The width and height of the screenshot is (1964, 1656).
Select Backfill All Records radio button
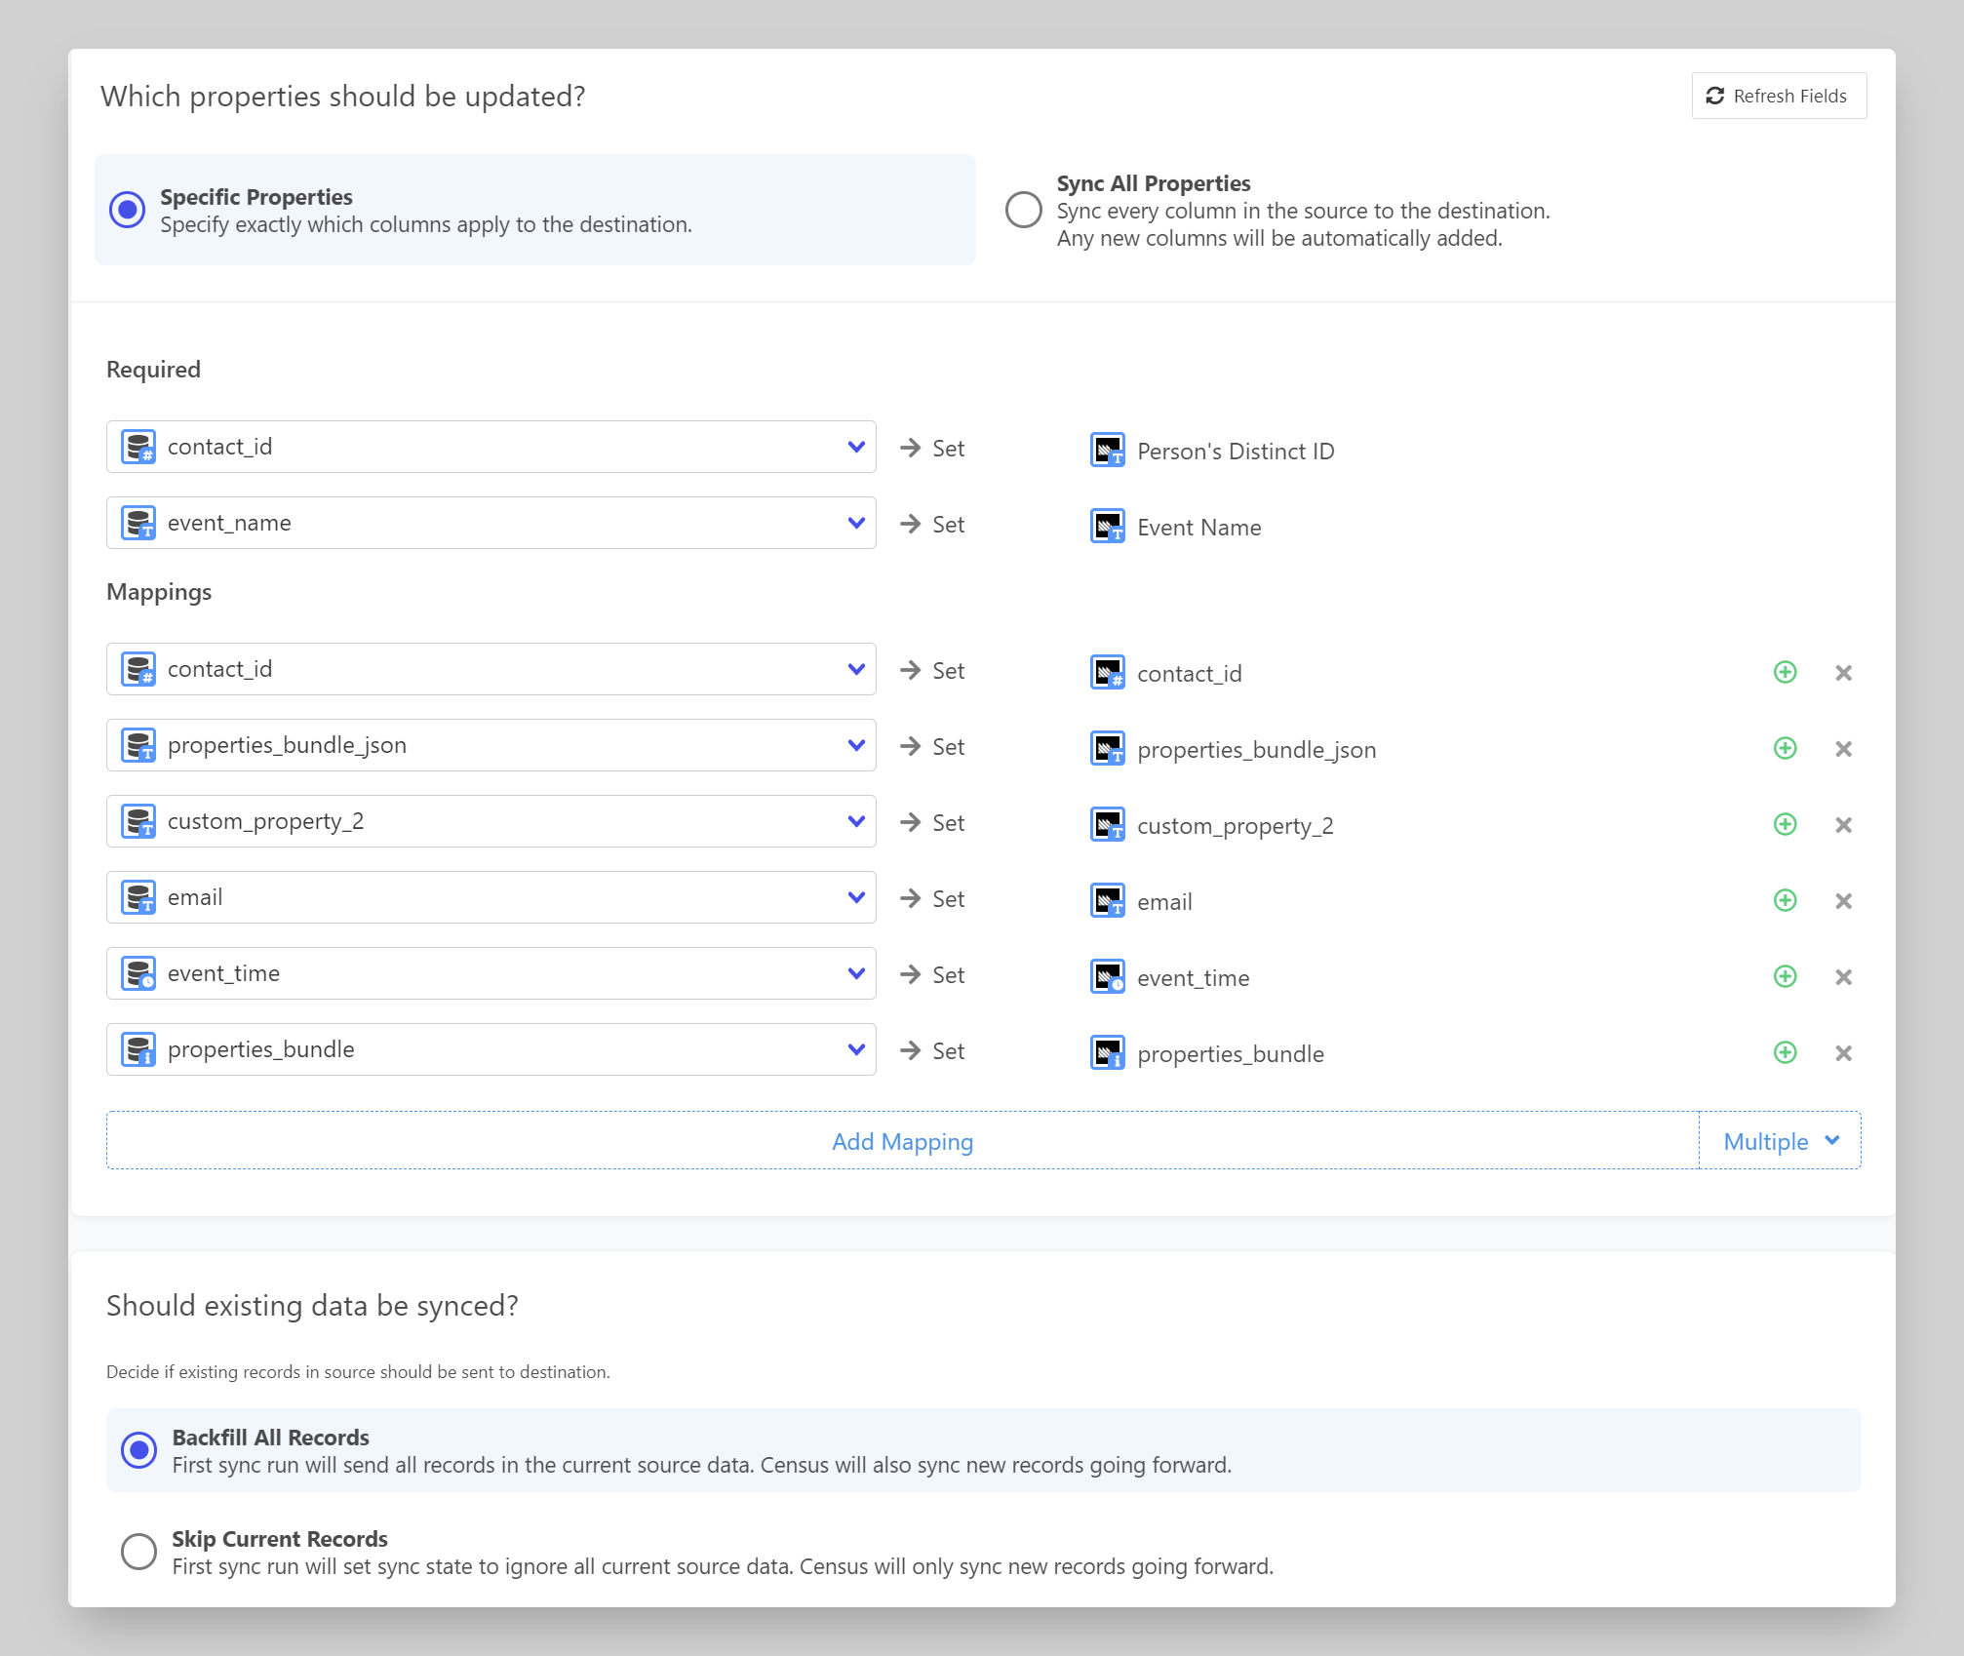pyautogui.click(x=138, y=1449)
